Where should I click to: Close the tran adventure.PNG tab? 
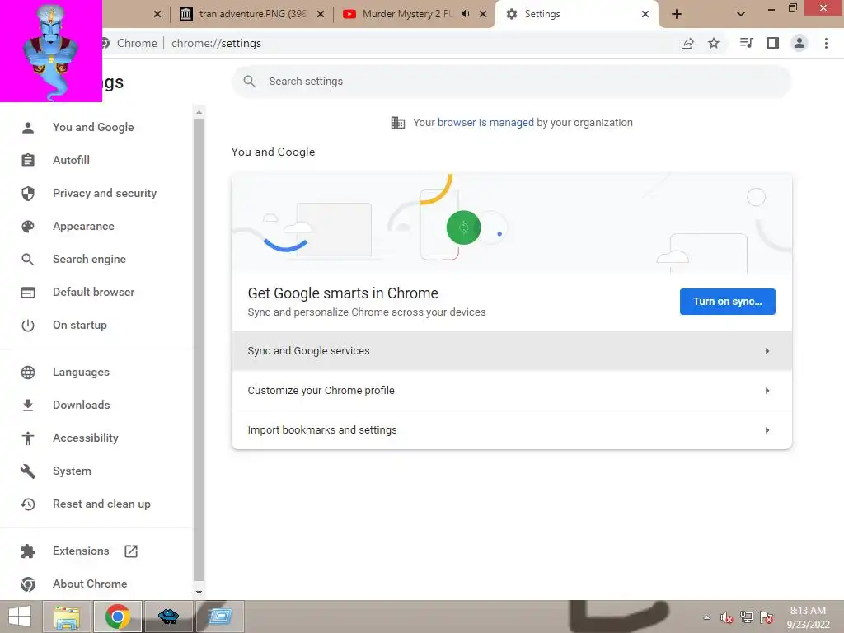(x=321, y=14)
